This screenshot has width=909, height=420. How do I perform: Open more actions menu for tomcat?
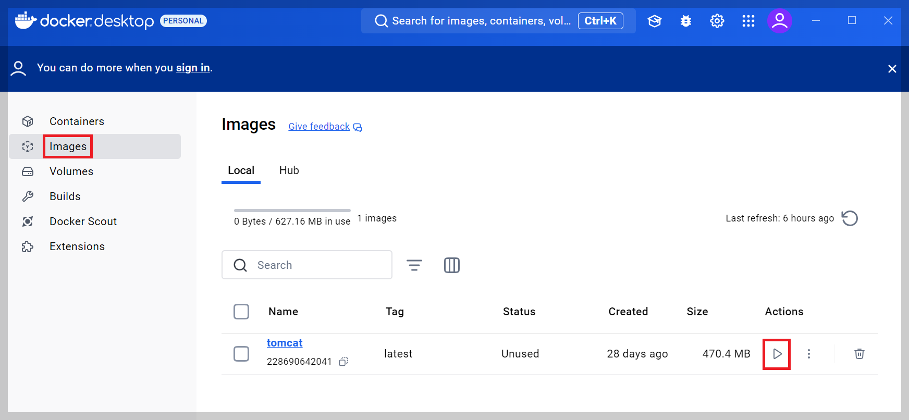[x=809, y=354]
